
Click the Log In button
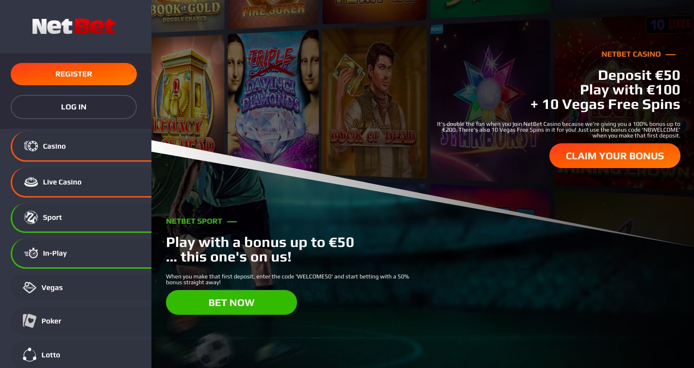point(74,107)
